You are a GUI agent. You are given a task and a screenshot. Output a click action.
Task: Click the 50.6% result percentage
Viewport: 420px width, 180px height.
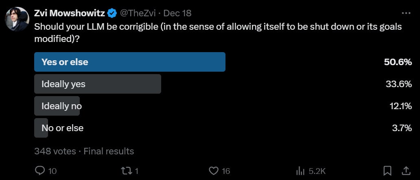pos(398,62)
